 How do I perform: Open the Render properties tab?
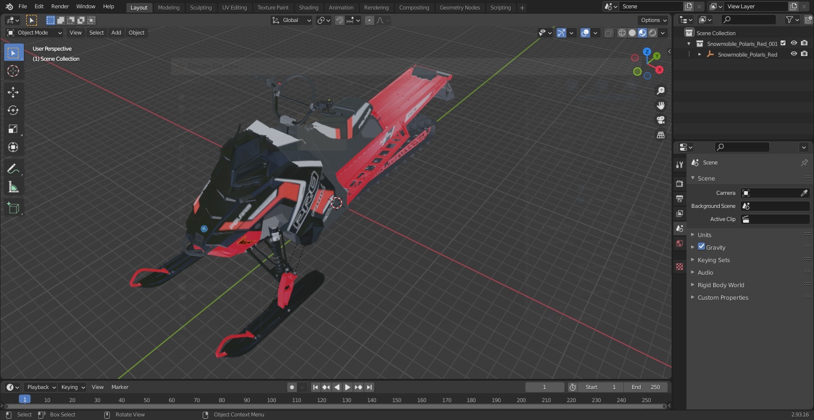point(679,183)
